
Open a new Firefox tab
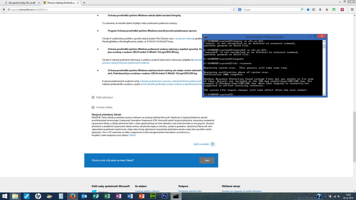(x=84, y=3)
